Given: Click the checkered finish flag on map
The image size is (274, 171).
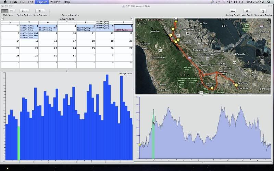Looking at the screenshot, I should (x=176, y=19).
